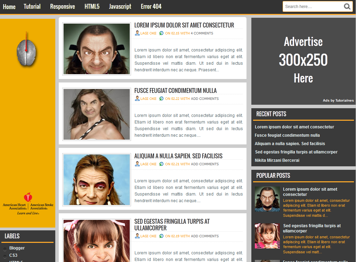Click comment bubble icon under Lorem Ipsum Dolor post

(161, 33)
